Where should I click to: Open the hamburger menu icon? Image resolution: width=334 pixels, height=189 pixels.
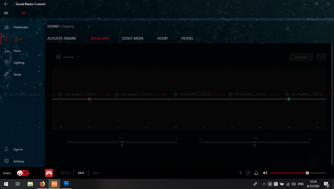[6, 13]
